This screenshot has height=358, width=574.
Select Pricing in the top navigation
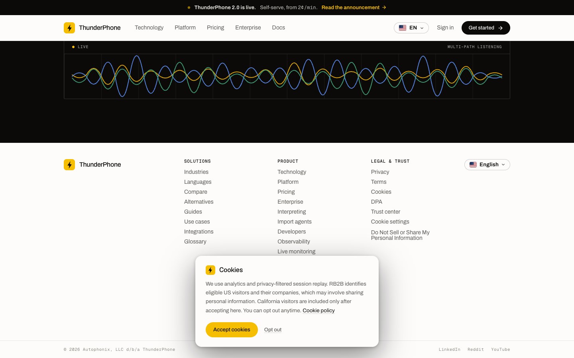click(215, 28)
